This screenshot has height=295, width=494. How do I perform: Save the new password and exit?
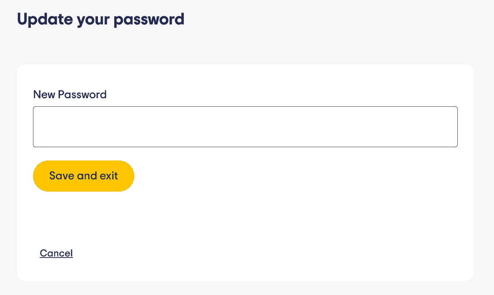[x=83, y=176]
